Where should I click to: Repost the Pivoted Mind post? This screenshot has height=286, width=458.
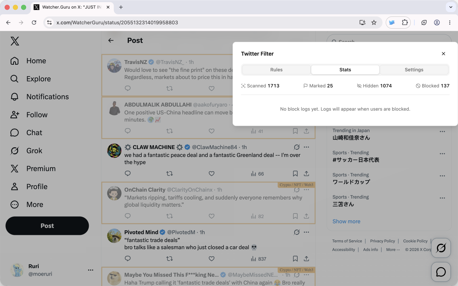tap(170, 258)
